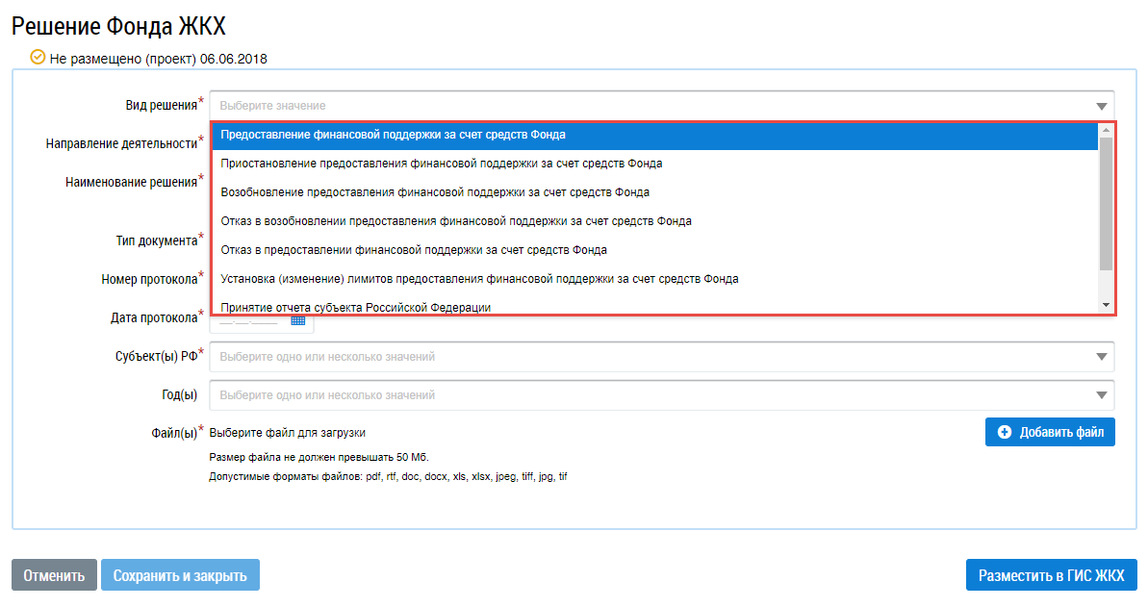Click the scroll down arrow in dropdown list
The image size is (1148, 607).
coord(1106,305)
